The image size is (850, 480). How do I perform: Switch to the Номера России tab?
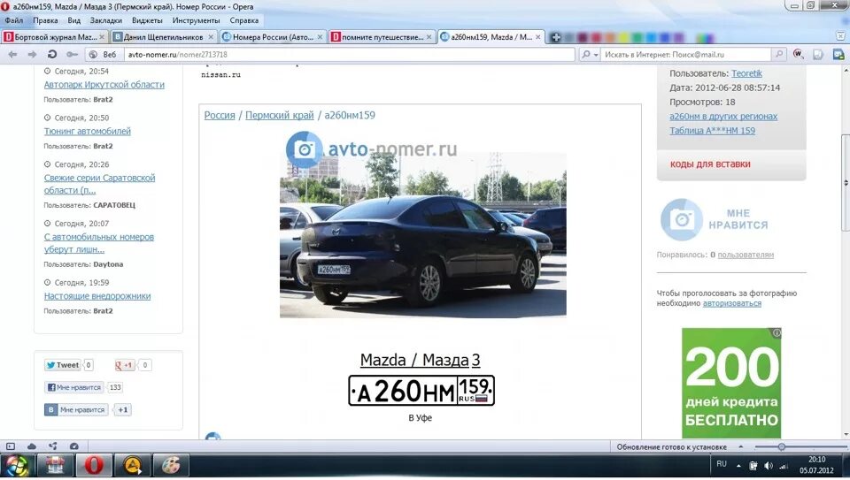coord(273,37)
